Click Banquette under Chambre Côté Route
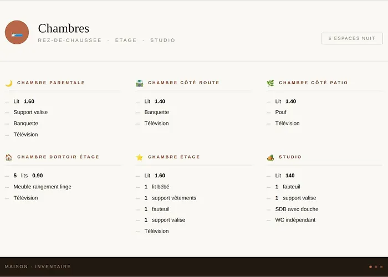Image resolution: width=388 pixels, height=277 pixels. [x=157, y=112]
